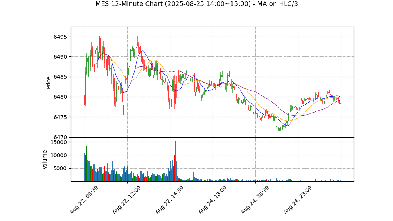Image resolution: width=393 pixels, height=221 pixels.
Task: Click the Aug 24, 18:09 time label
Action: pyautogui.click(x=212, y=200)
